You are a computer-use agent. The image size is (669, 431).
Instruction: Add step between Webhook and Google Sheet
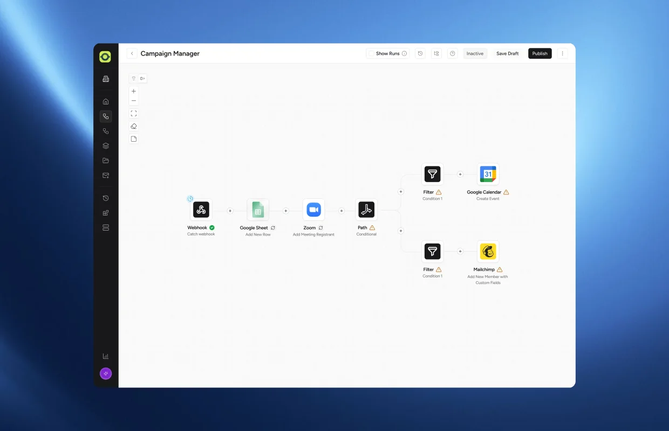click(230, 211)
